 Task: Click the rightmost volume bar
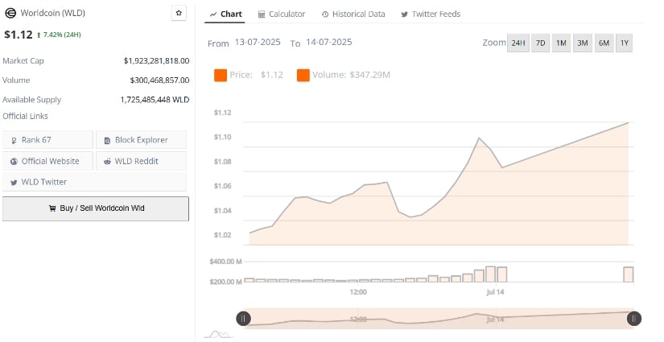point(629,274)
